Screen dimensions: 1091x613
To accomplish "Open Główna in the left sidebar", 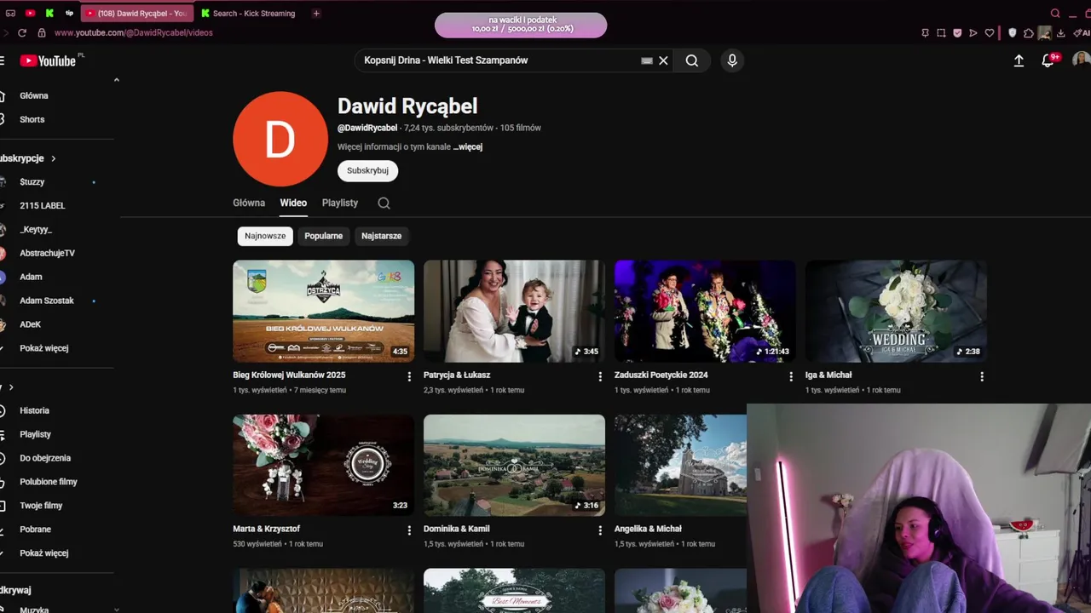I will pyautogui.click(x=34, y=96).
